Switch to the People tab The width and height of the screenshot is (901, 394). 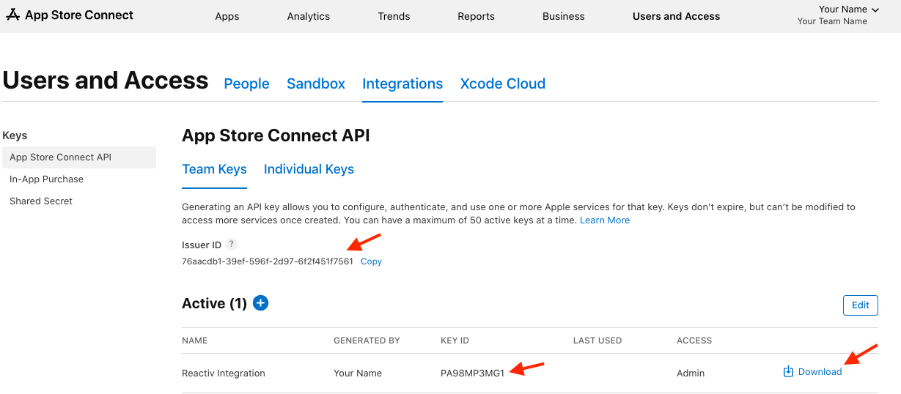[x=246, y=83]
